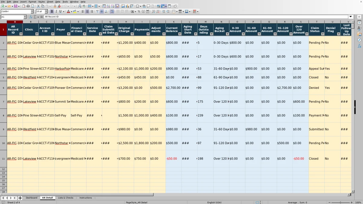
Task: Click the Center Horizontally alignment icon
Action: coord(87,11)
